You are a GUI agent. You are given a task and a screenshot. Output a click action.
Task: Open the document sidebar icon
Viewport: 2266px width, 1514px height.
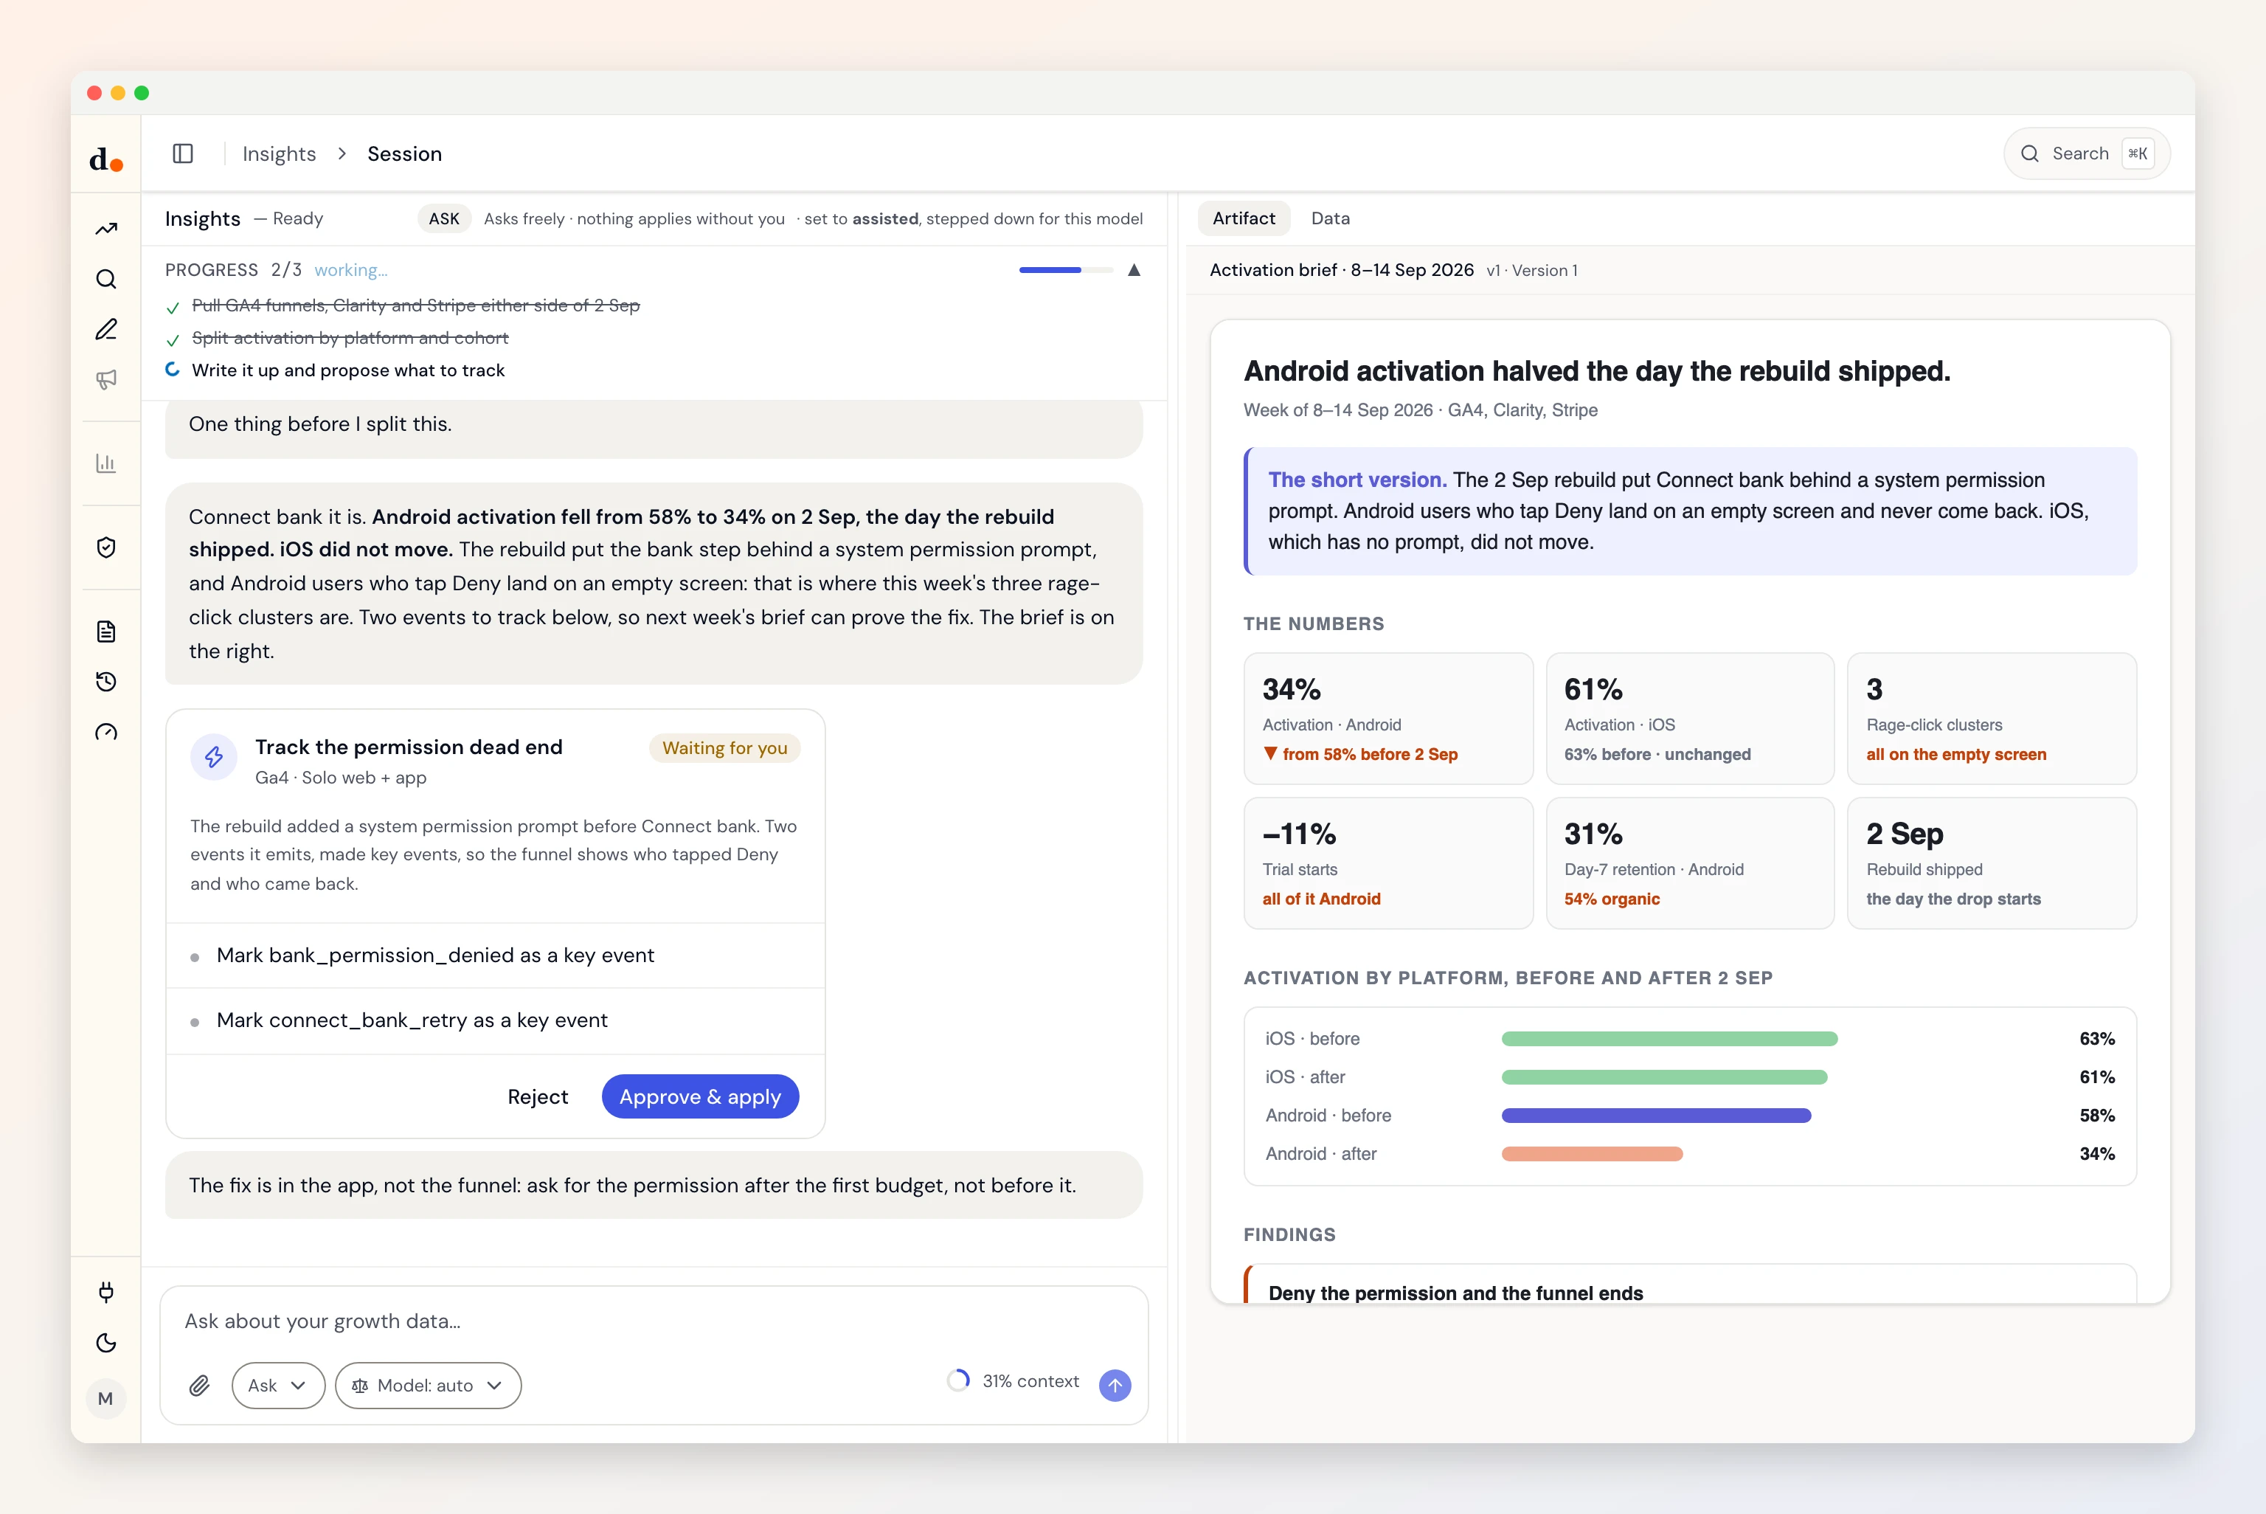(x=106, y=632)
